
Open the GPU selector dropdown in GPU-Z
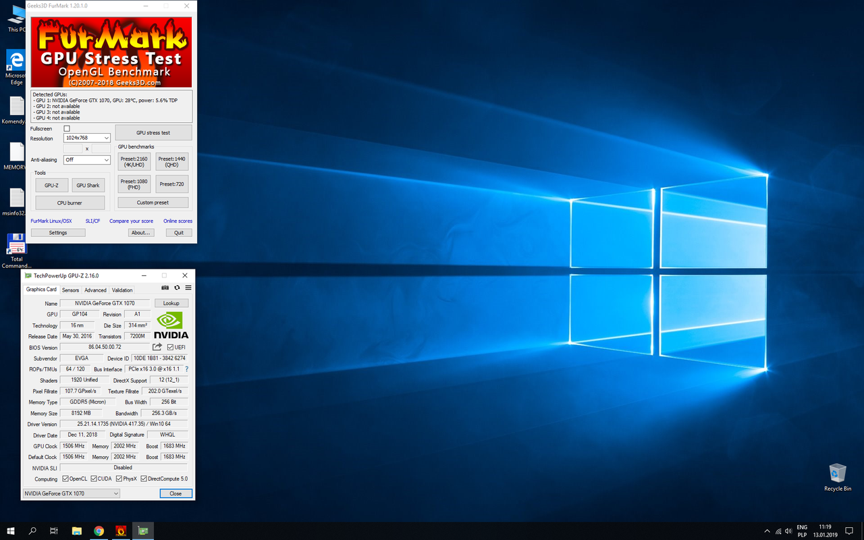[x=71, y=493]
